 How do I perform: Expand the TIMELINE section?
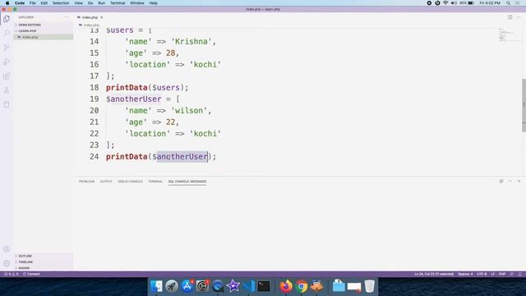tap(25, 262)
